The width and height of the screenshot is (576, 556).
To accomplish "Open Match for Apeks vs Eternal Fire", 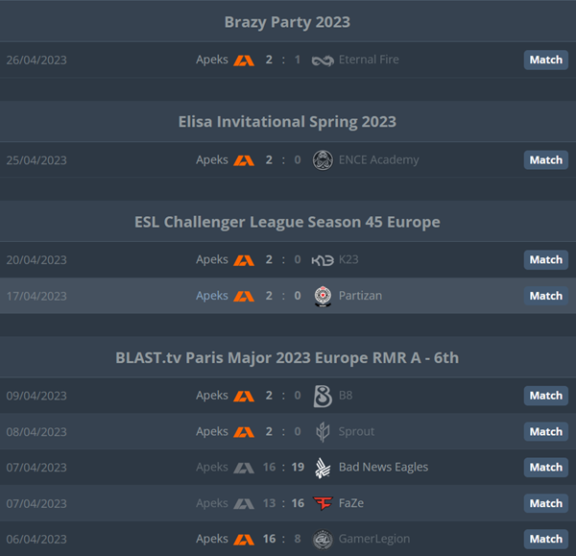I will pyautogui.click(x=546, y=60).
